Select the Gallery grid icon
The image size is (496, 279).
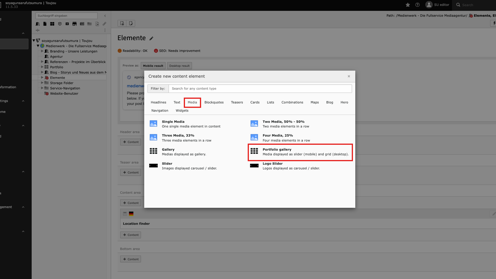(153, 151)
